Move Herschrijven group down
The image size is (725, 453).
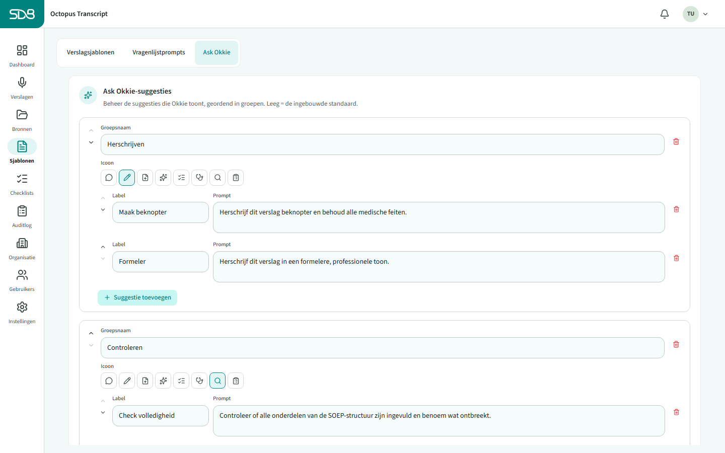click(x=91, y=142)
